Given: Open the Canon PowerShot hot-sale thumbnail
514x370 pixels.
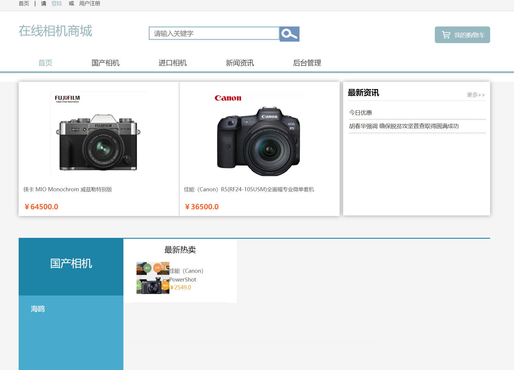Looking at the screenshot, I should click(153, 278).
